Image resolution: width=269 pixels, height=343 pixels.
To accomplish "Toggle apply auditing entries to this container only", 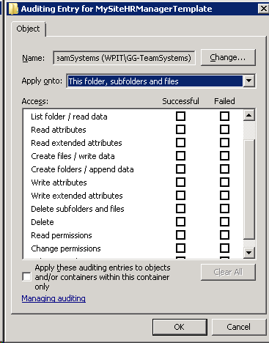I will [x=26, y=277].
